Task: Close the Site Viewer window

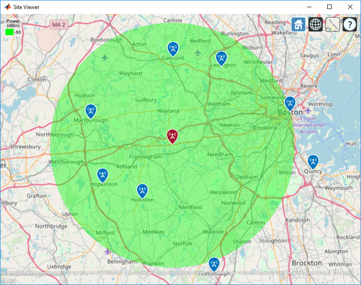Action: pos(350,7)
